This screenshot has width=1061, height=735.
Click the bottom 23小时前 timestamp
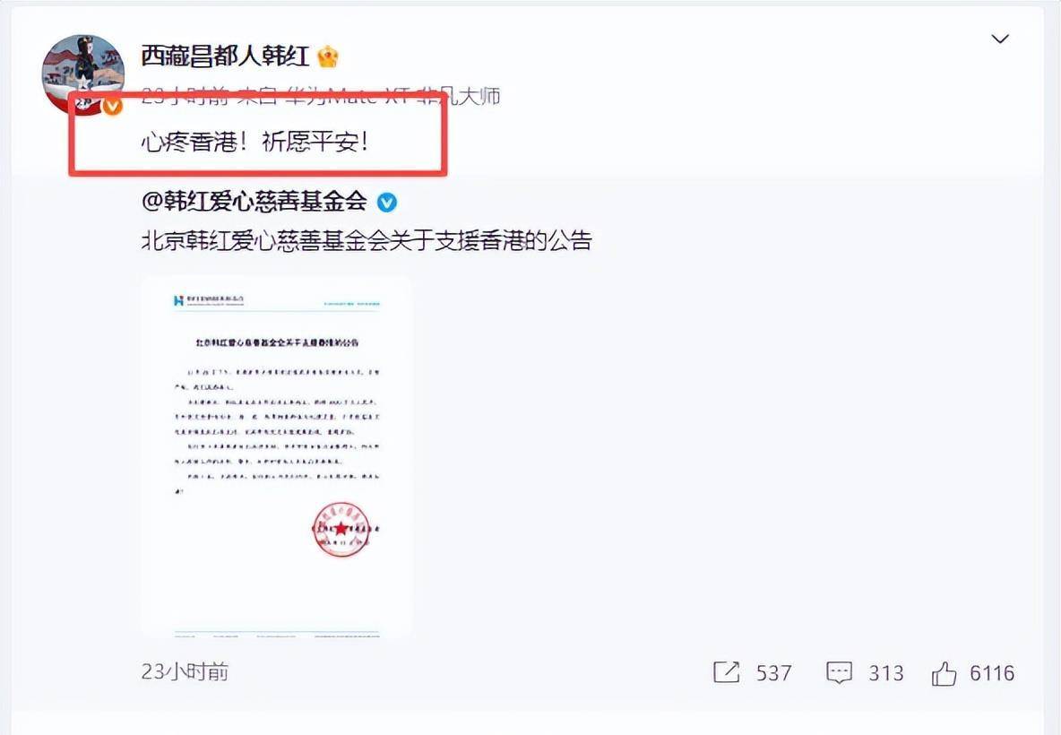coord(185,671)
